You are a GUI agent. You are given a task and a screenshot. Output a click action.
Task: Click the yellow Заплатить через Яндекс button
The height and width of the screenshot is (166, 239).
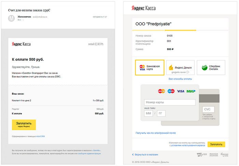tap(24, 125)
